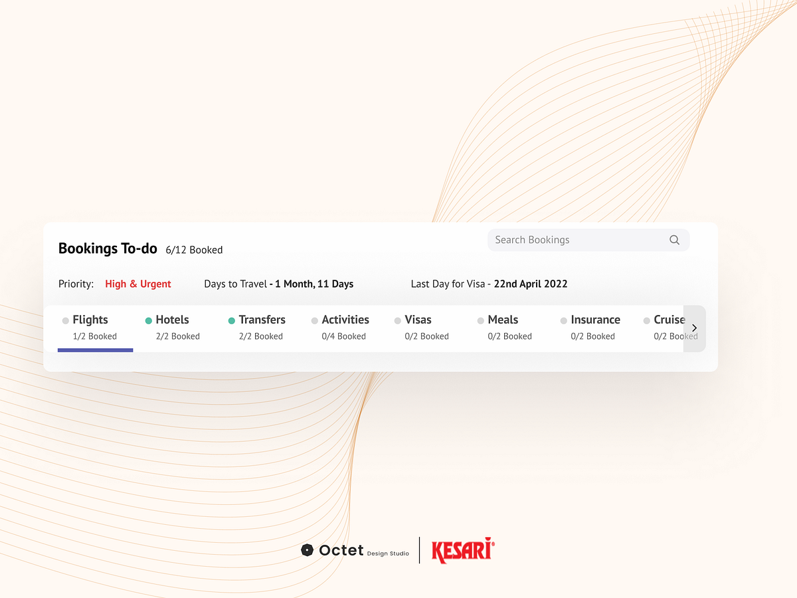Viewport: 797px width, 598px height.
Task: Click the underline indicator beneath Flights
Action: click(x=95, y=349)
